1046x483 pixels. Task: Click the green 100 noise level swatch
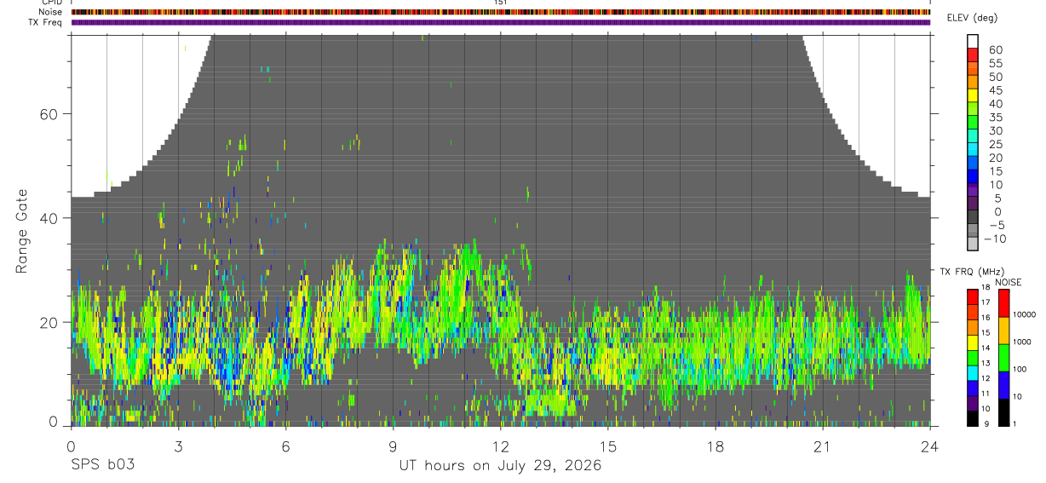1003,358
